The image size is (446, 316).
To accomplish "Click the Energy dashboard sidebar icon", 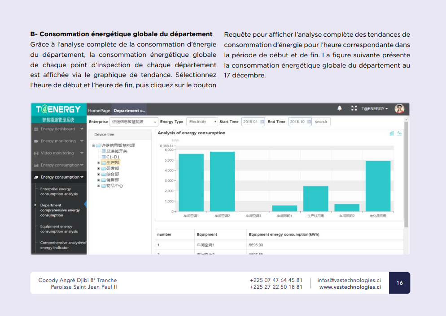I will (36, 129).
